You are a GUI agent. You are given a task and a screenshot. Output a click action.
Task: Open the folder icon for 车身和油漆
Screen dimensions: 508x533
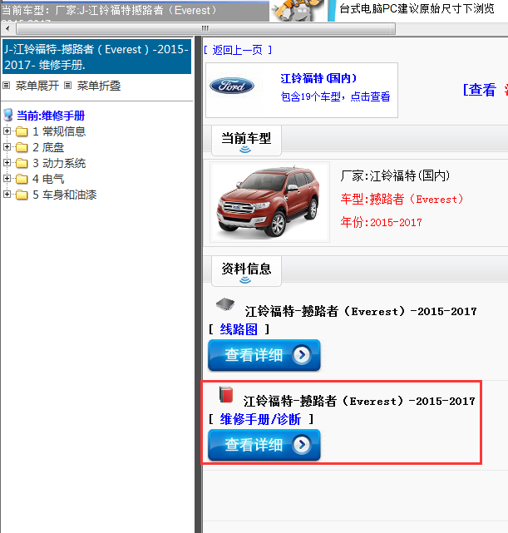tap(22, 195)
